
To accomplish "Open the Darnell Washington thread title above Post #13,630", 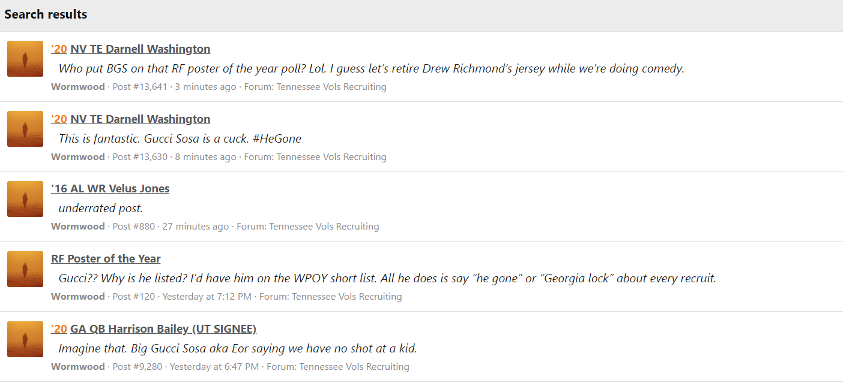I will coord(140,119).
